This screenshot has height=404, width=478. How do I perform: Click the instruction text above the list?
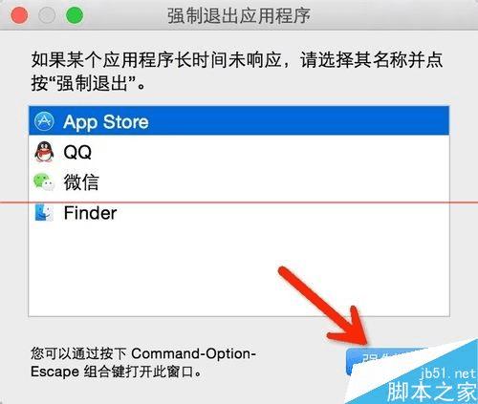237,72
